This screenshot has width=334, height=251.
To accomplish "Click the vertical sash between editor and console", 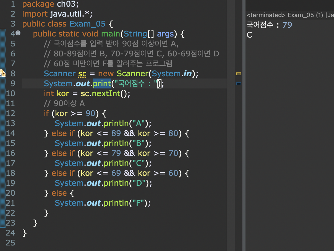I will click(244, 125).
